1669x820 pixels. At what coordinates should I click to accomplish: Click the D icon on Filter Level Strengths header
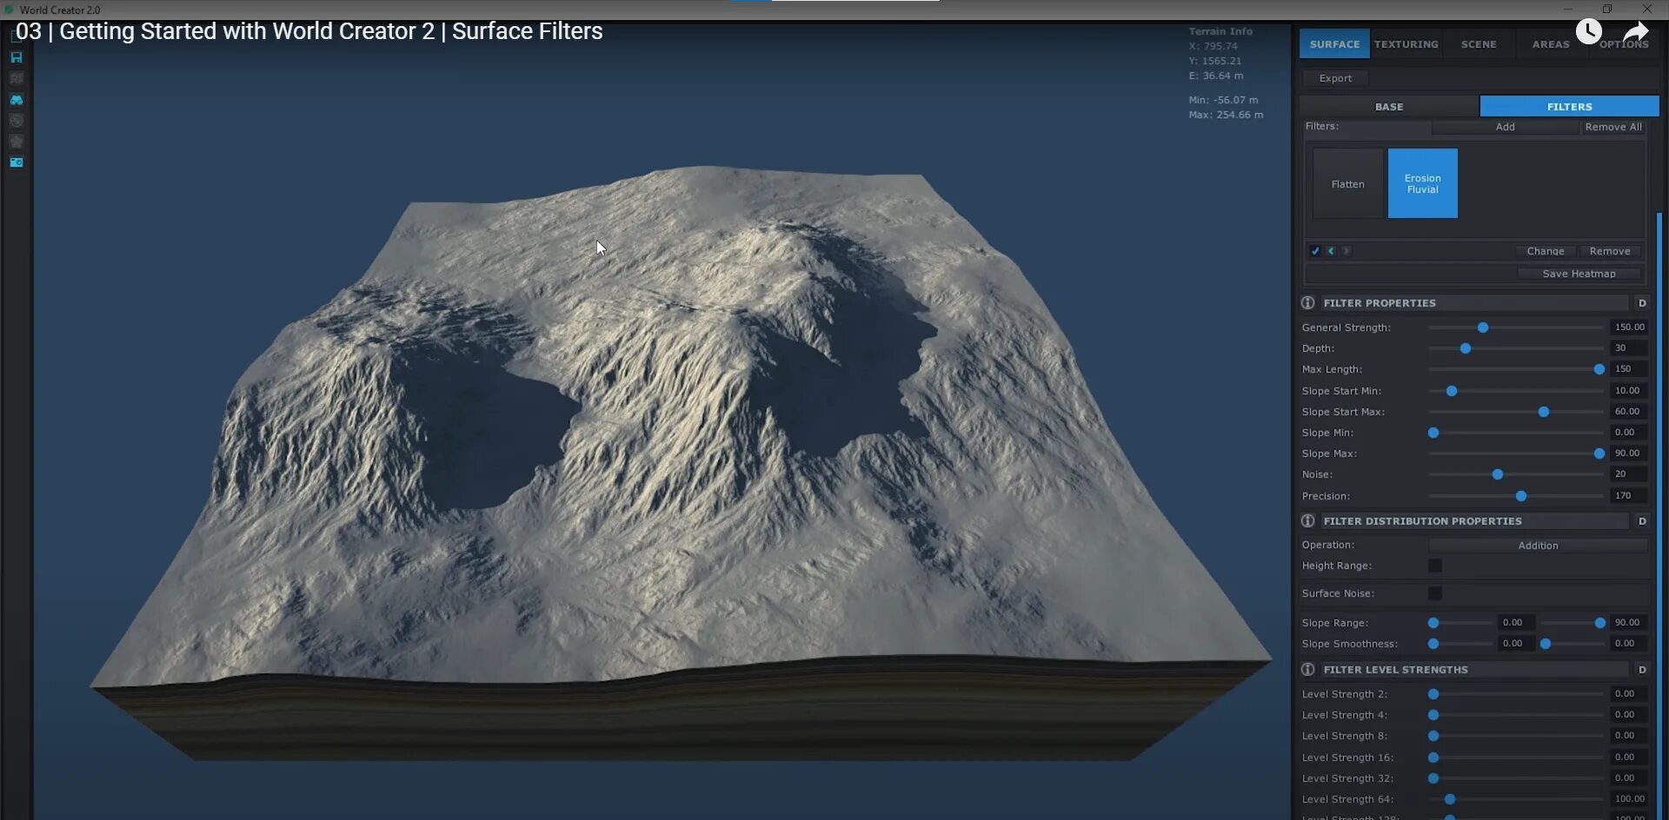pos(1643,669)
